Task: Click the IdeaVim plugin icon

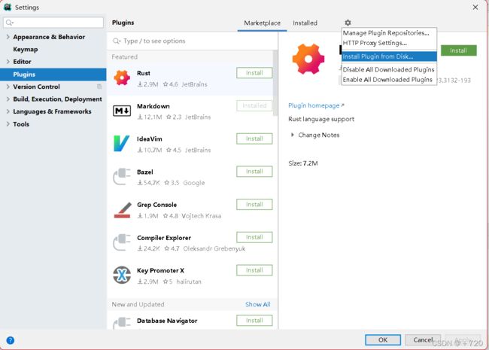Action: pyautogui.click(x=121, y=144)
